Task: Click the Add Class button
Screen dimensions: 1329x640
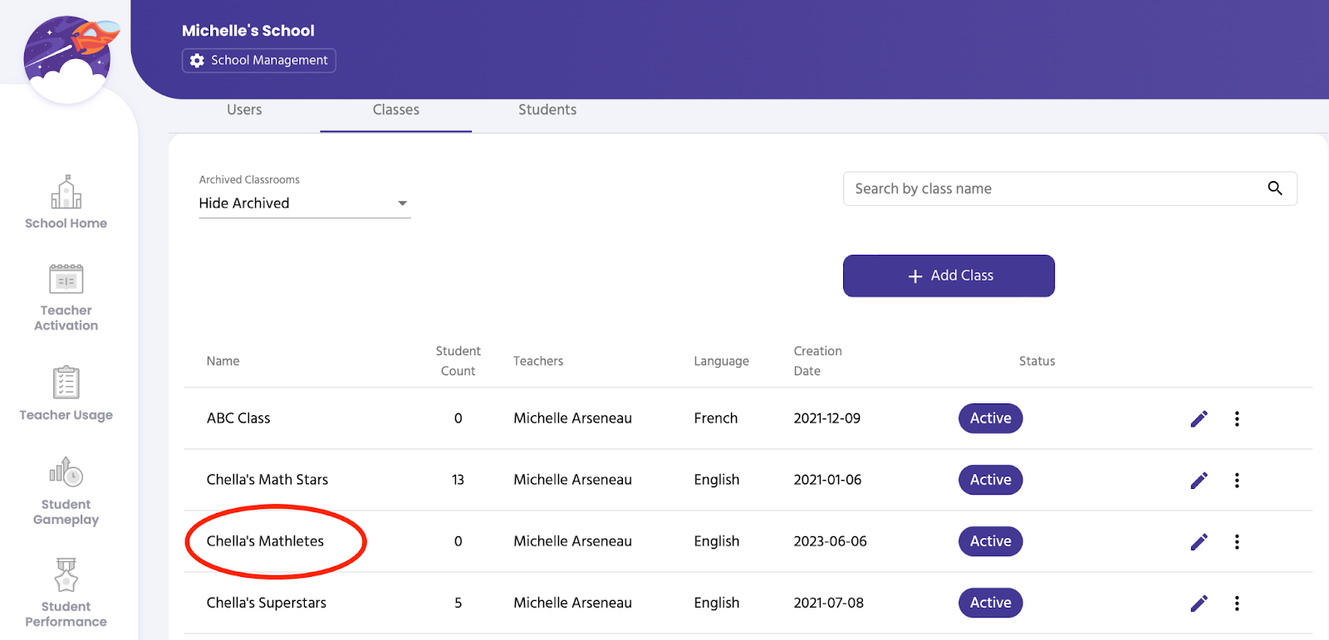Action: click(x=949, y=276)
